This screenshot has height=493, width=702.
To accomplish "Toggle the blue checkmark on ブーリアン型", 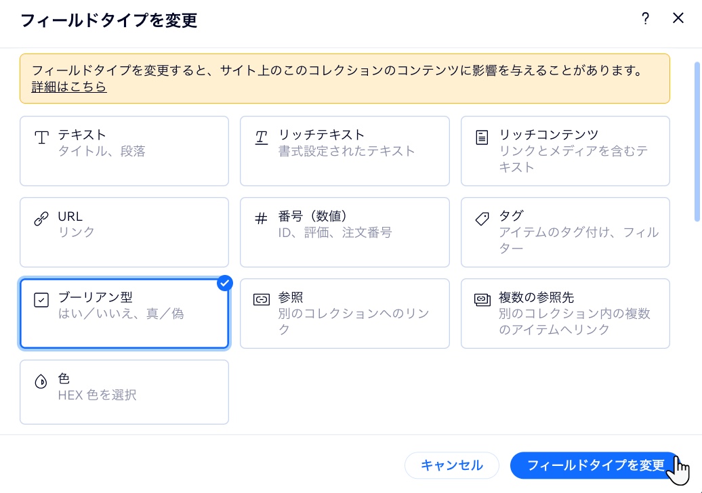I will coord(224,283).
